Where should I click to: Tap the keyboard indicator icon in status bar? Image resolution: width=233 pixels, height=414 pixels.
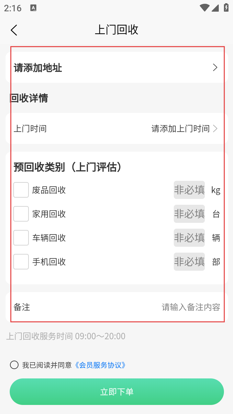coord(33,8)
